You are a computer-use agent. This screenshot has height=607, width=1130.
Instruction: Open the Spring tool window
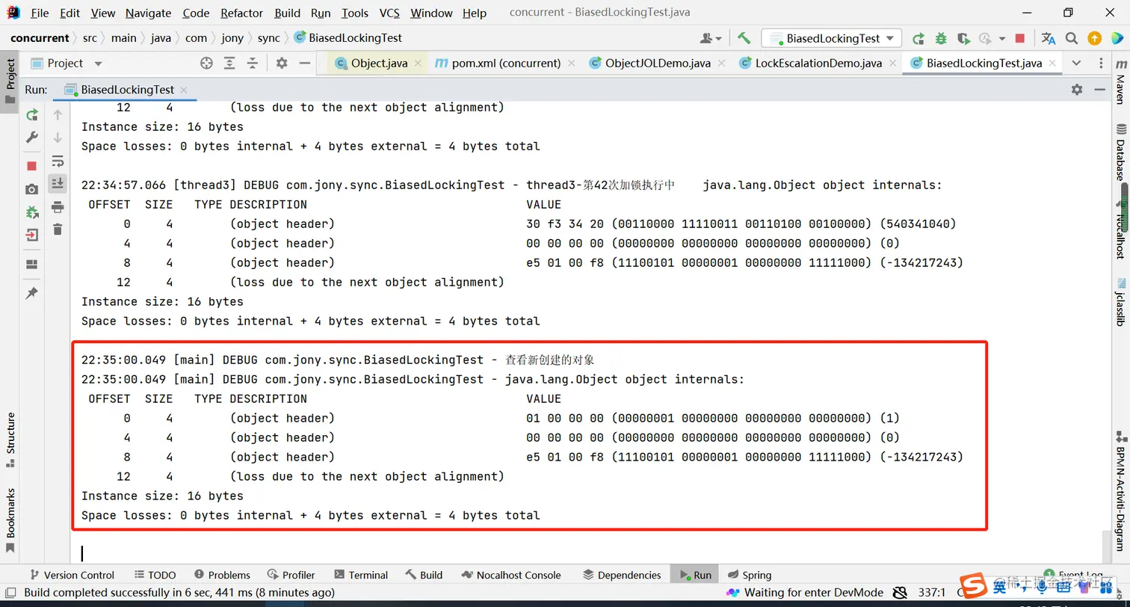[749, 575]
